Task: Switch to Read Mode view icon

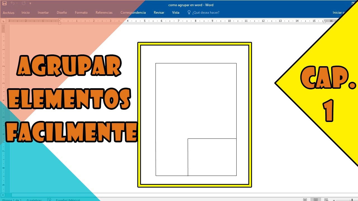Action: (305, 200)
